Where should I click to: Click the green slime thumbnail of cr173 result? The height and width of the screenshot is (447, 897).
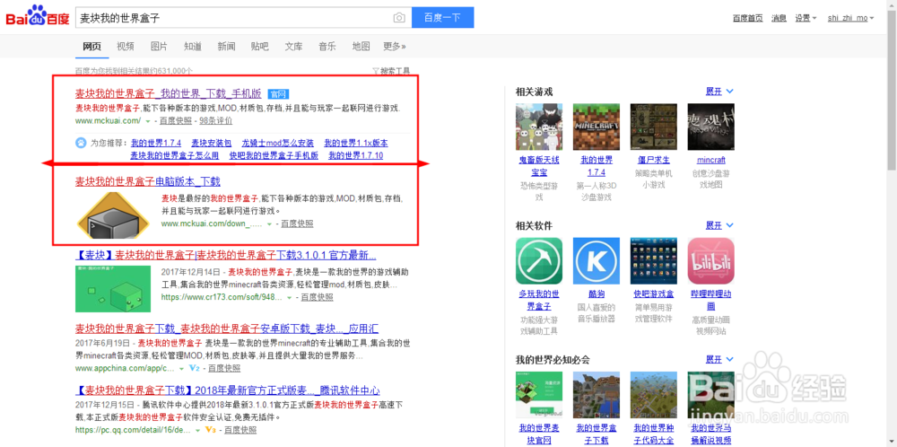coord(113,288)
